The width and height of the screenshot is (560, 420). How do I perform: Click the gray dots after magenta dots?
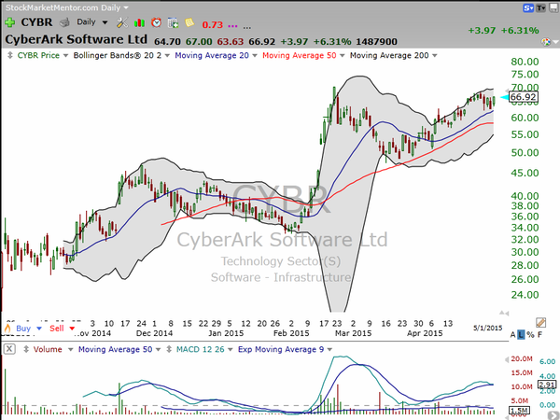(246, 27)
